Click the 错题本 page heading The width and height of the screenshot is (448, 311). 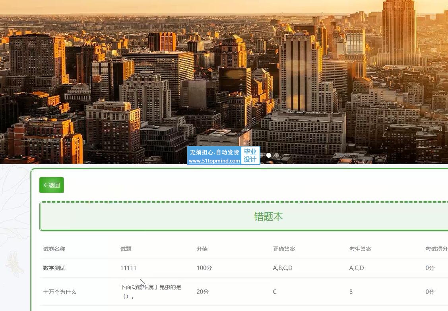click(268, 217)
